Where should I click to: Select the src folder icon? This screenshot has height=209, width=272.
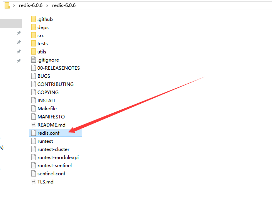coord(34,36)
